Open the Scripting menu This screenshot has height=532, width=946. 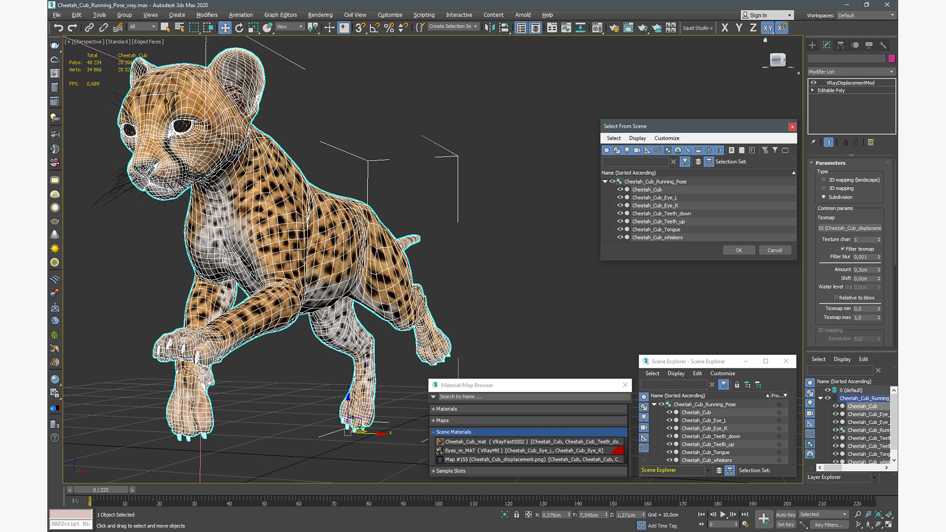(424, 15)
